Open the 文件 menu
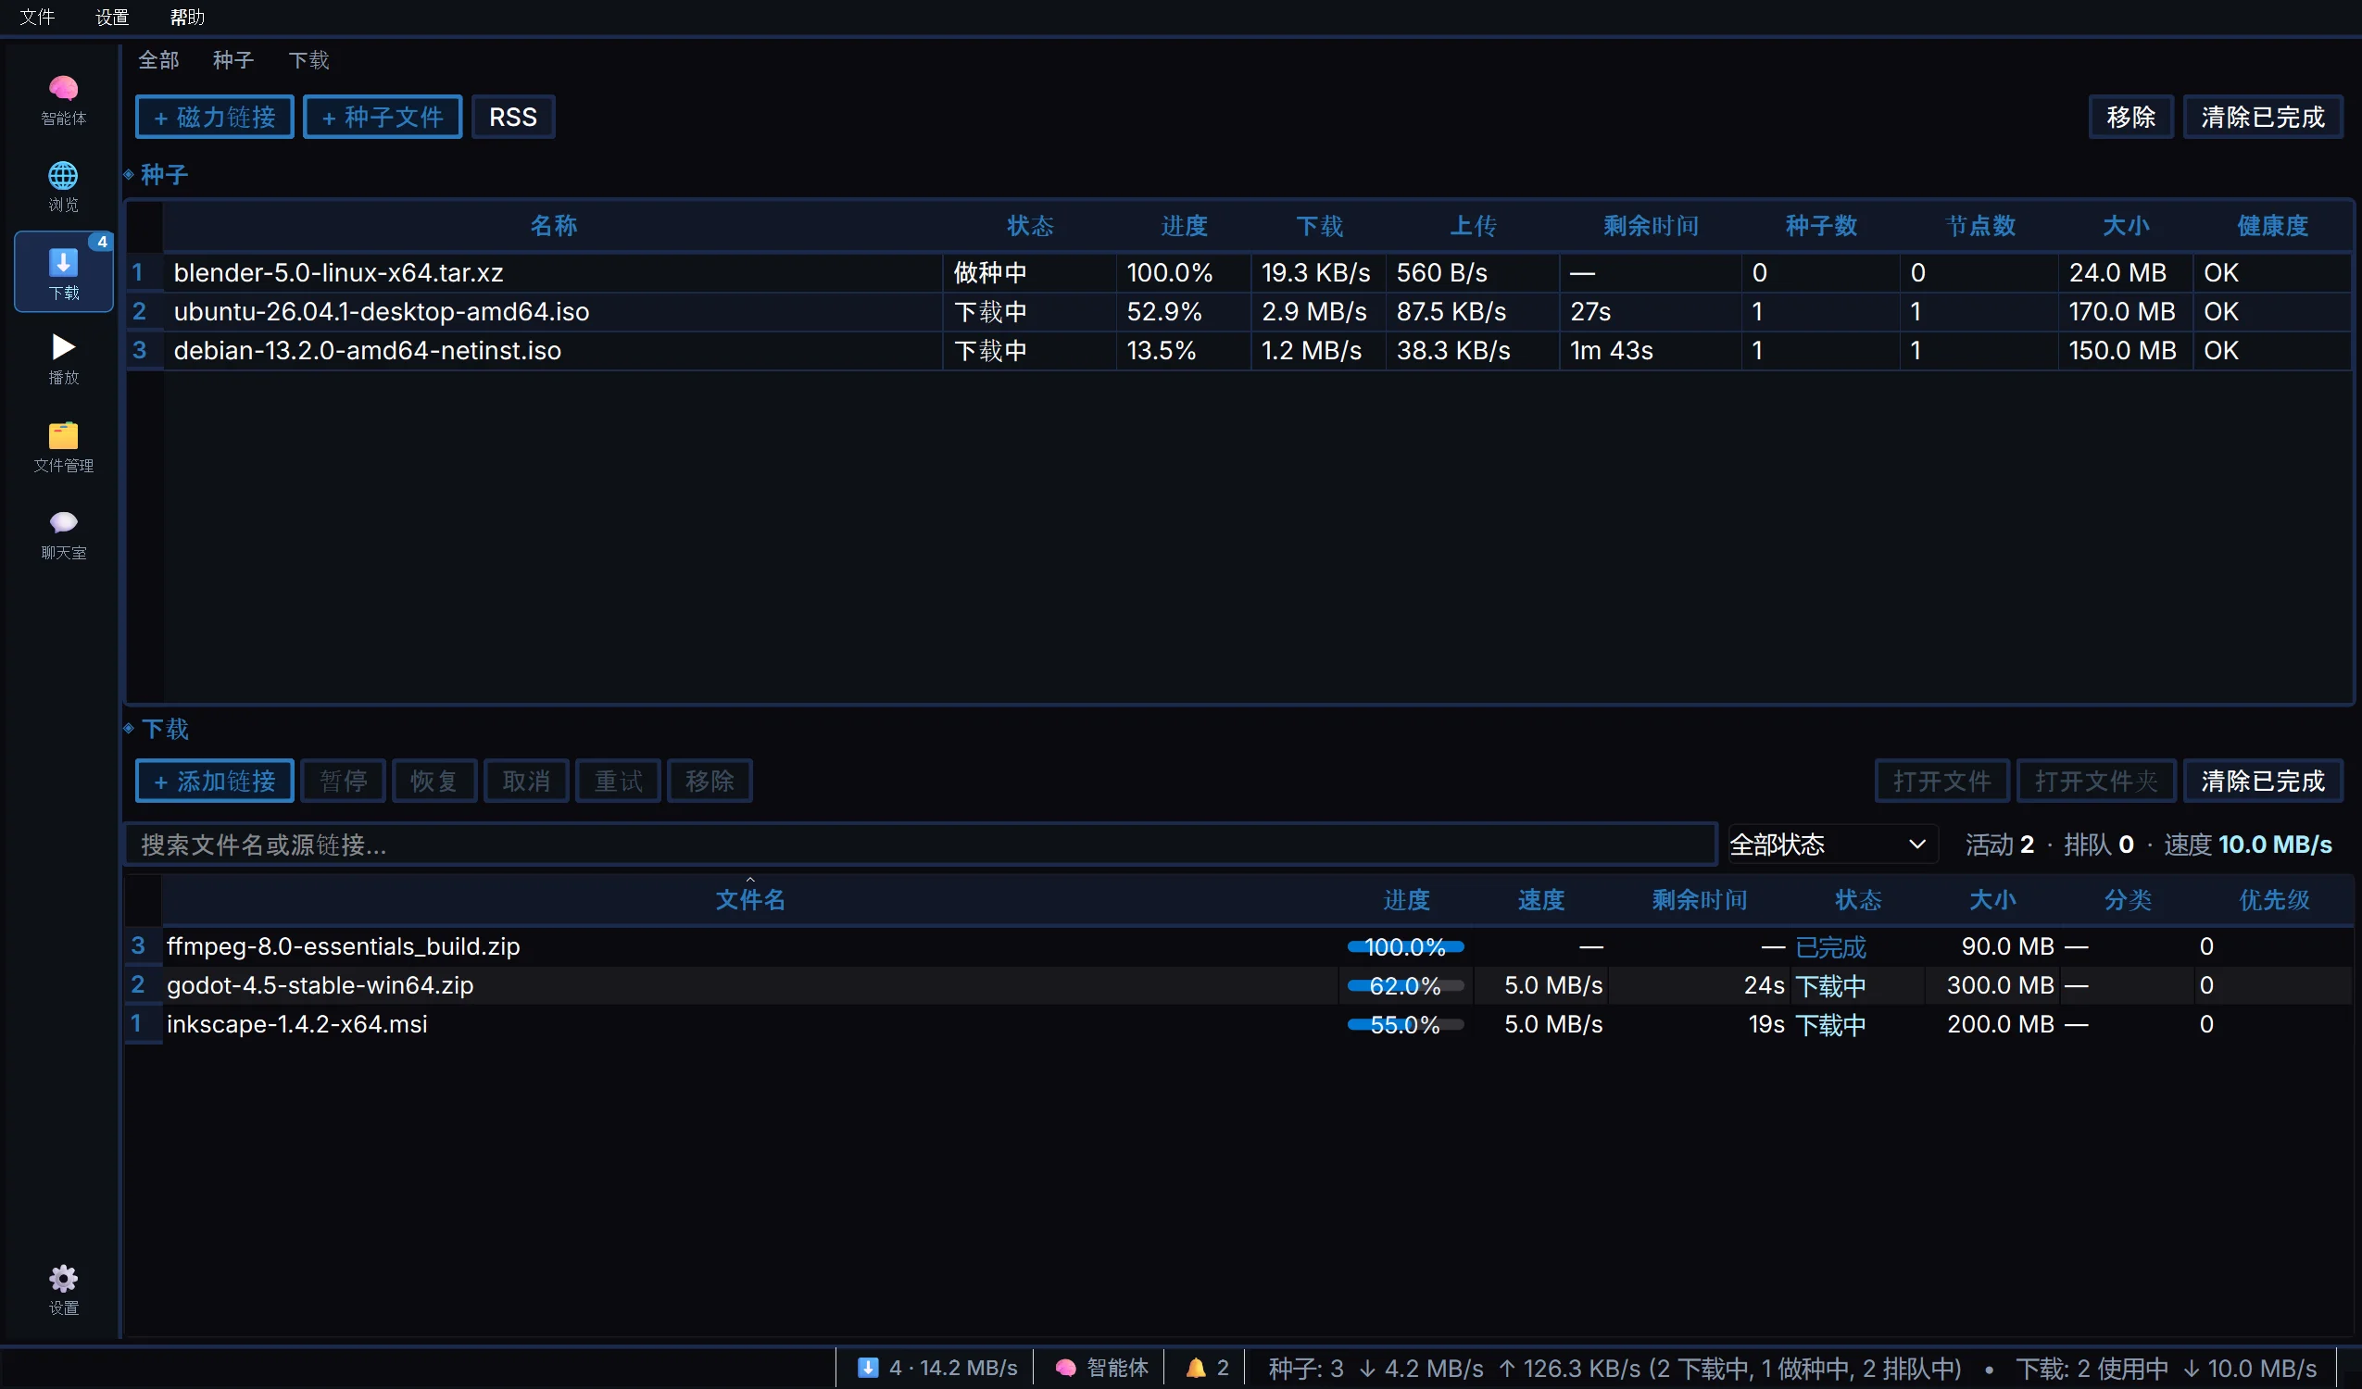 [37, 17]
